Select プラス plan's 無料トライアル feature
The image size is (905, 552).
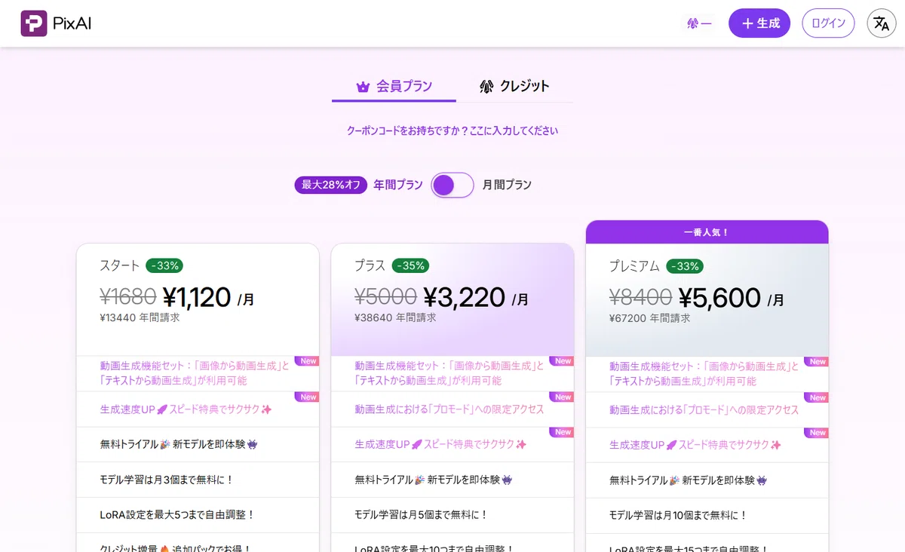452,480
